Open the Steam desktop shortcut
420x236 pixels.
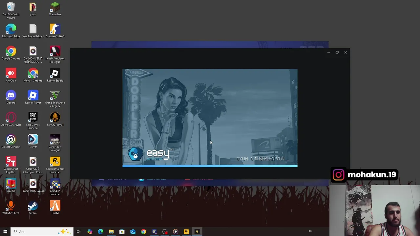click(33, 207)
